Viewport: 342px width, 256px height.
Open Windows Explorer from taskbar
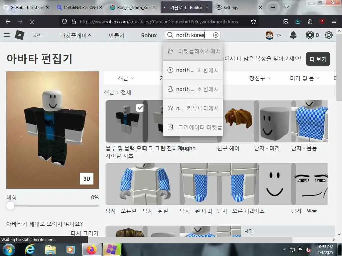click(50, 250)
